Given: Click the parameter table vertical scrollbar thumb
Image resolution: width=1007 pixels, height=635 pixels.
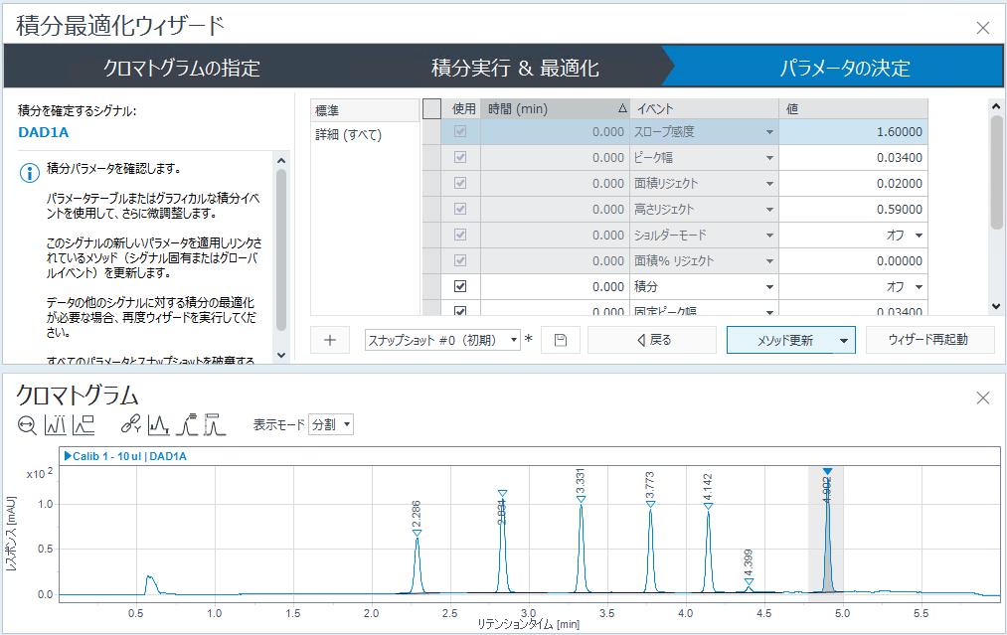Looking at the screenshot, I should [996, 172].
